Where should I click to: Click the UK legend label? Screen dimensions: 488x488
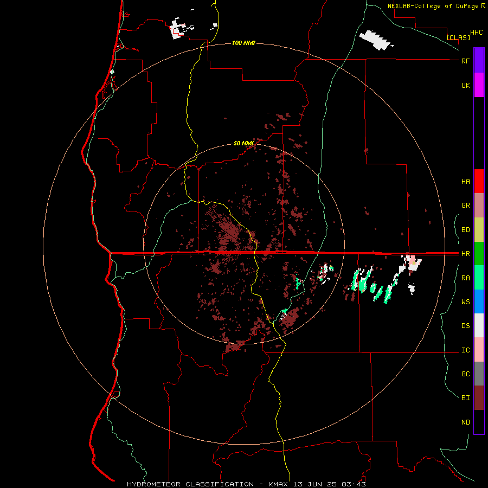pos(465,85)
